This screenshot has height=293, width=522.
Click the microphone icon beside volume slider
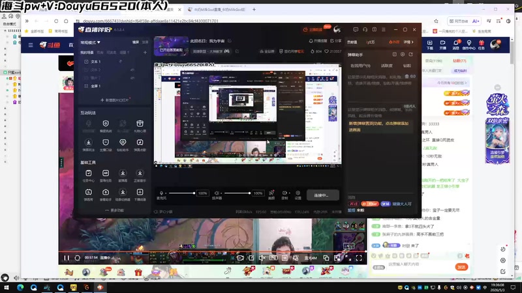(161, 193)
